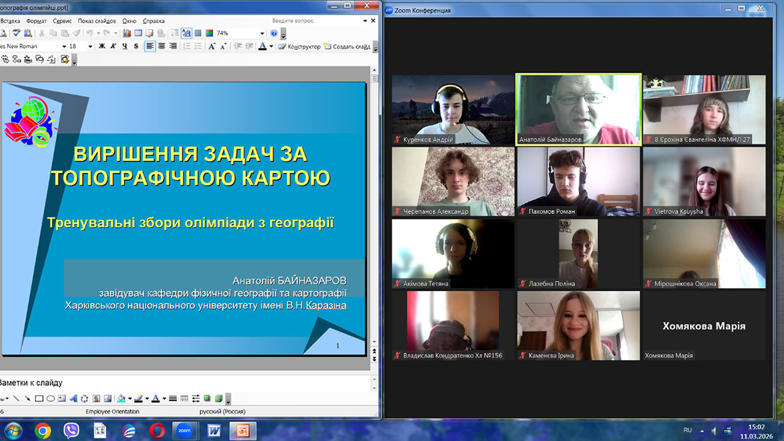Insert WordArt from the drawing toolbar
Image resolution: width=784 pixels, height=441 pixels.
pos(73,399)
